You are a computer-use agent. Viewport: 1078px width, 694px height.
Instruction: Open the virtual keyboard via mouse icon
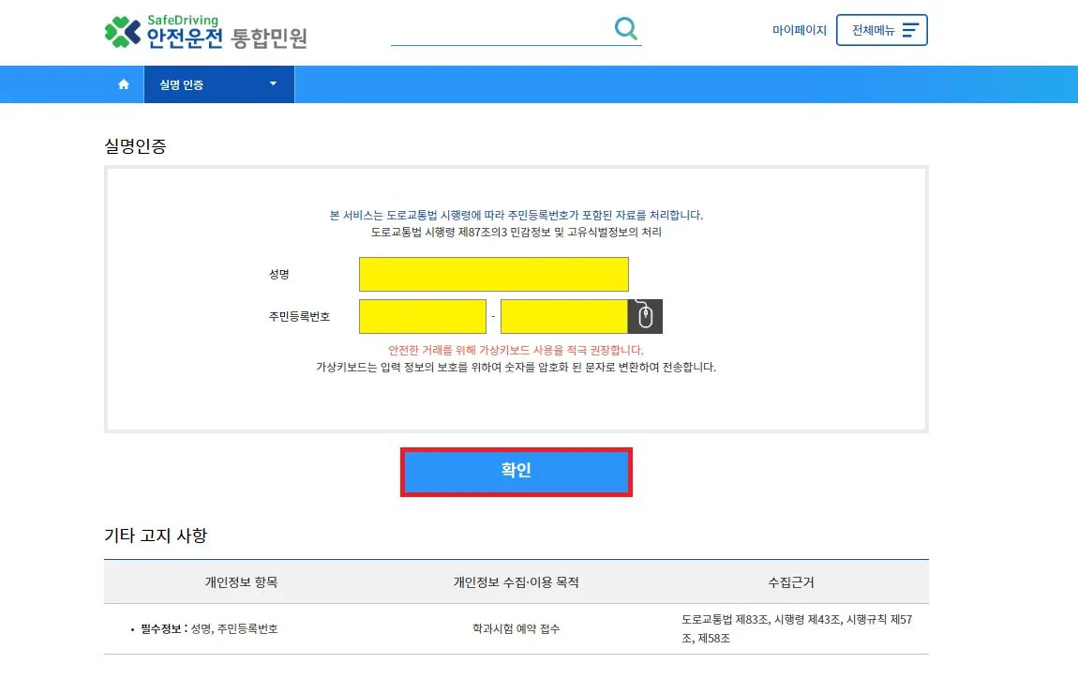646,316
